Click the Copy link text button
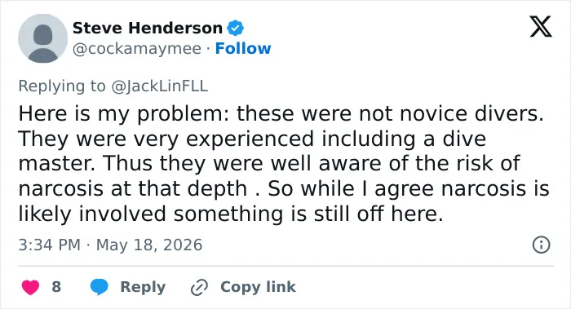The height and width of the screenshot is (309, 571). (258, 287)
